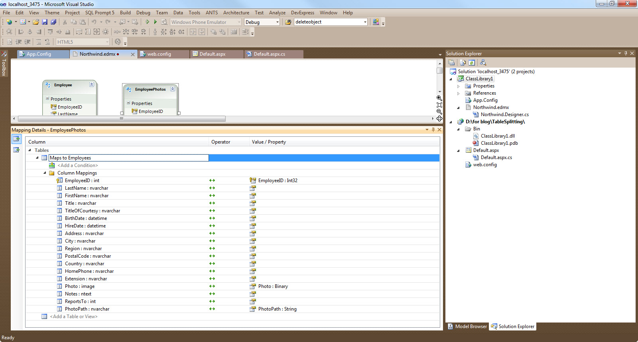This screenshot has width=638, height=342.
Task: Open the DevExpress menu
Action: (x=303, y=13)
